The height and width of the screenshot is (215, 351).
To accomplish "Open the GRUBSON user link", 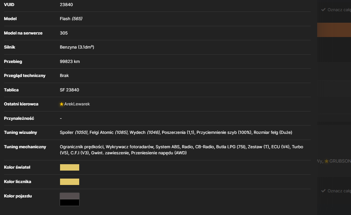I will point(340,161).
